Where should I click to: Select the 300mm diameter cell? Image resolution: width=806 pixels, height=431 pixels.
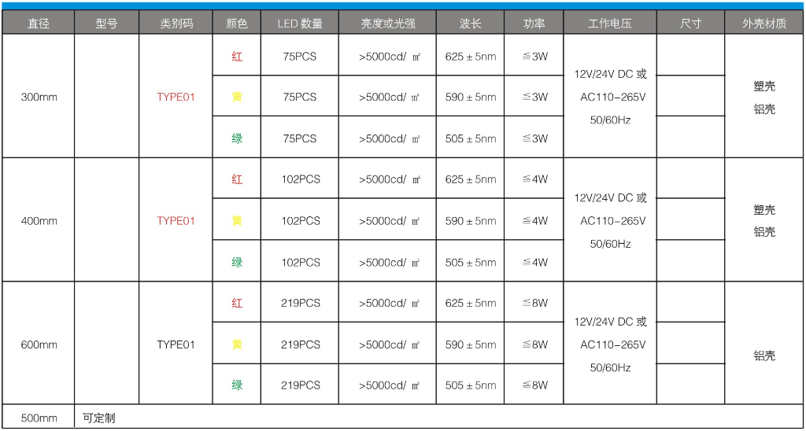click(x=39, y=97)
